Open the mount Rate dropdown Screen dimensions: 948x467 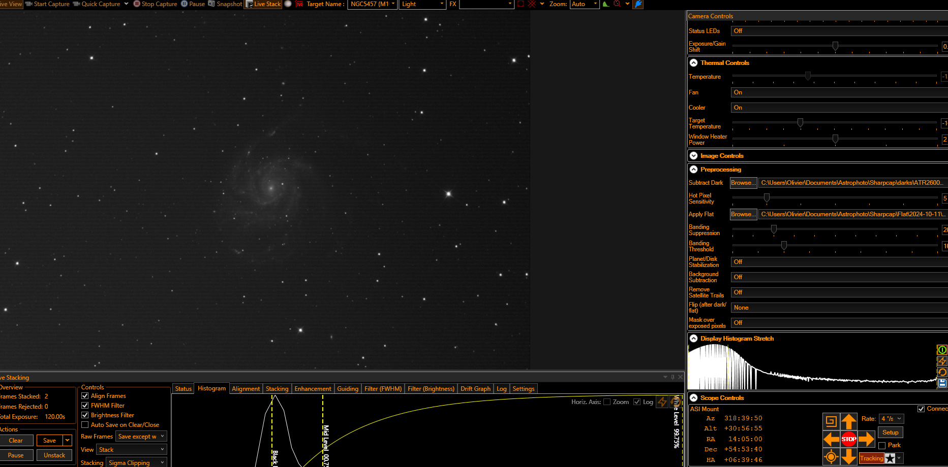pos(892,419)
